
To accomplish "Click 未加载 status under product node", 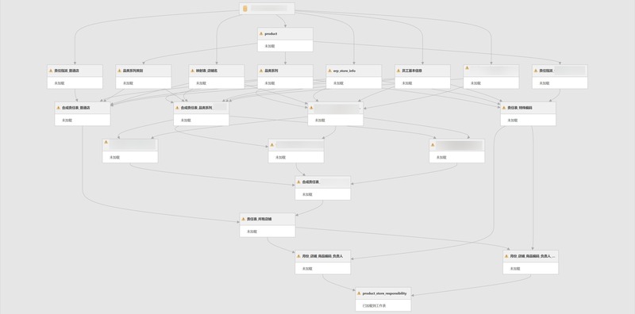I will pos(270,46).
